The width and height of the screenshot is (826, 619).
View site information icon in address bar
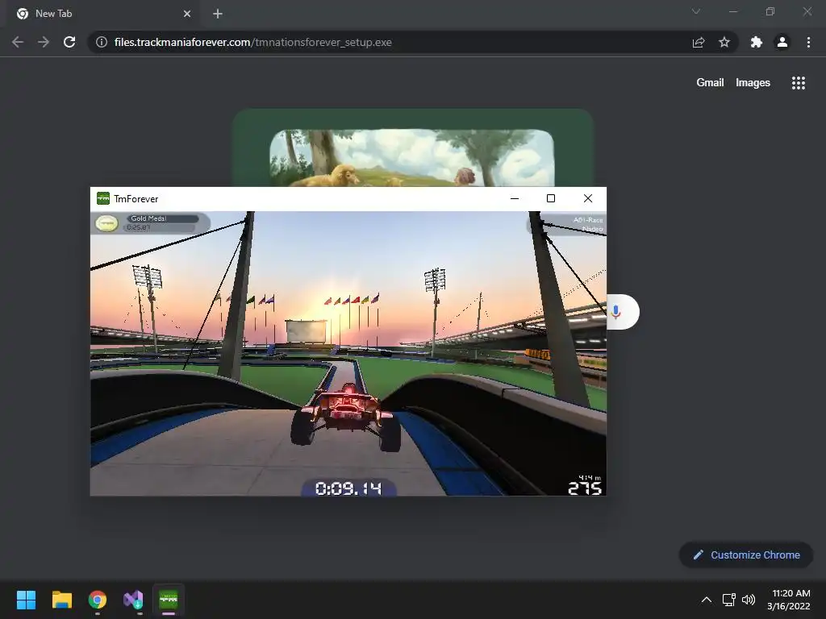[x=102, y=42]
